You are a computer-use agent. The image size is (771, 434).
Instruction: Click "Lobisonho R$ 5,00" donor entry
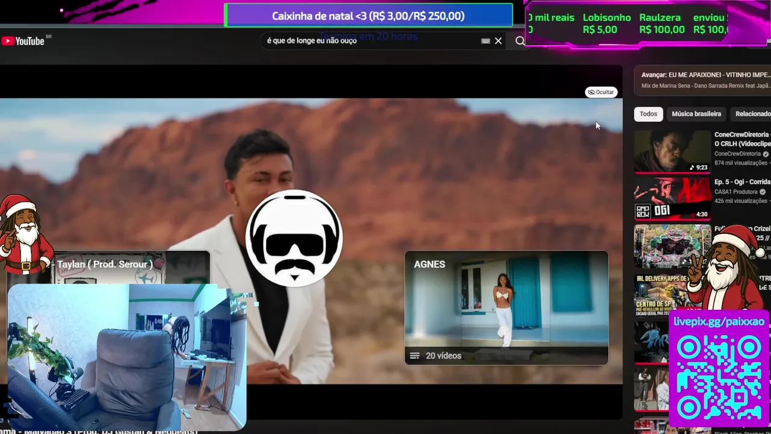click(607, 24)
